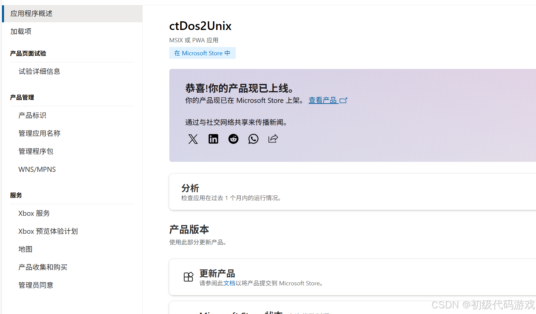The height and width of the screenshot is (314, 536).
Task: Click text 检查应用在过去 1 个月内的运行情况
Action: [231, 198]
